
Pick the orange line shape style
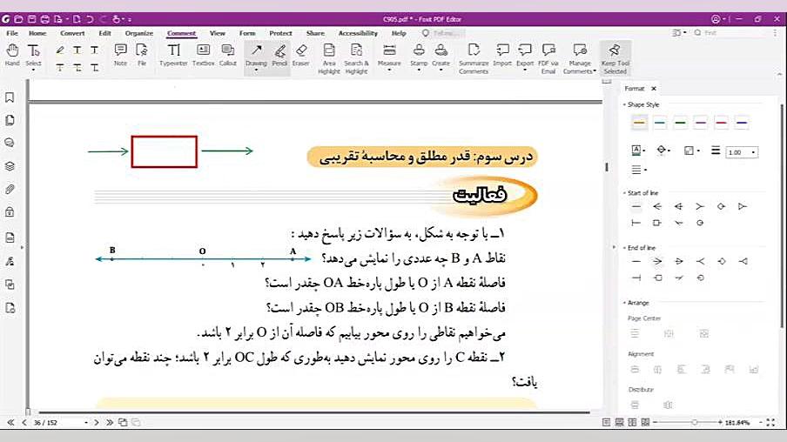[x=639, y=123]
